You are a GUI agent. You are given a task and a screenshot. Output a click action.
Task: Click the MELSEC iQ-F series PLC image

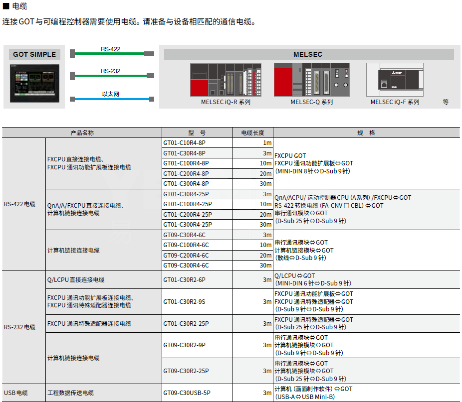394,80
